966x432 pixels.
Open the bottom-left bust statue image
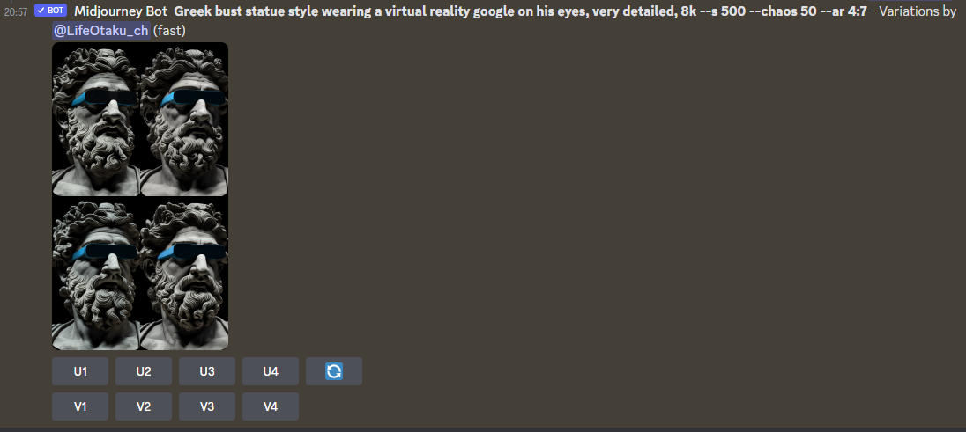[x=96, y=274]
